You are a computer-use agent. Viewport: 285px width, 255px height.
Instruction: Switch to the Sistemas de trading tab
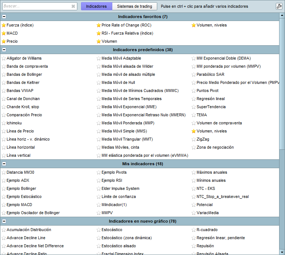(x=134, y=6)
